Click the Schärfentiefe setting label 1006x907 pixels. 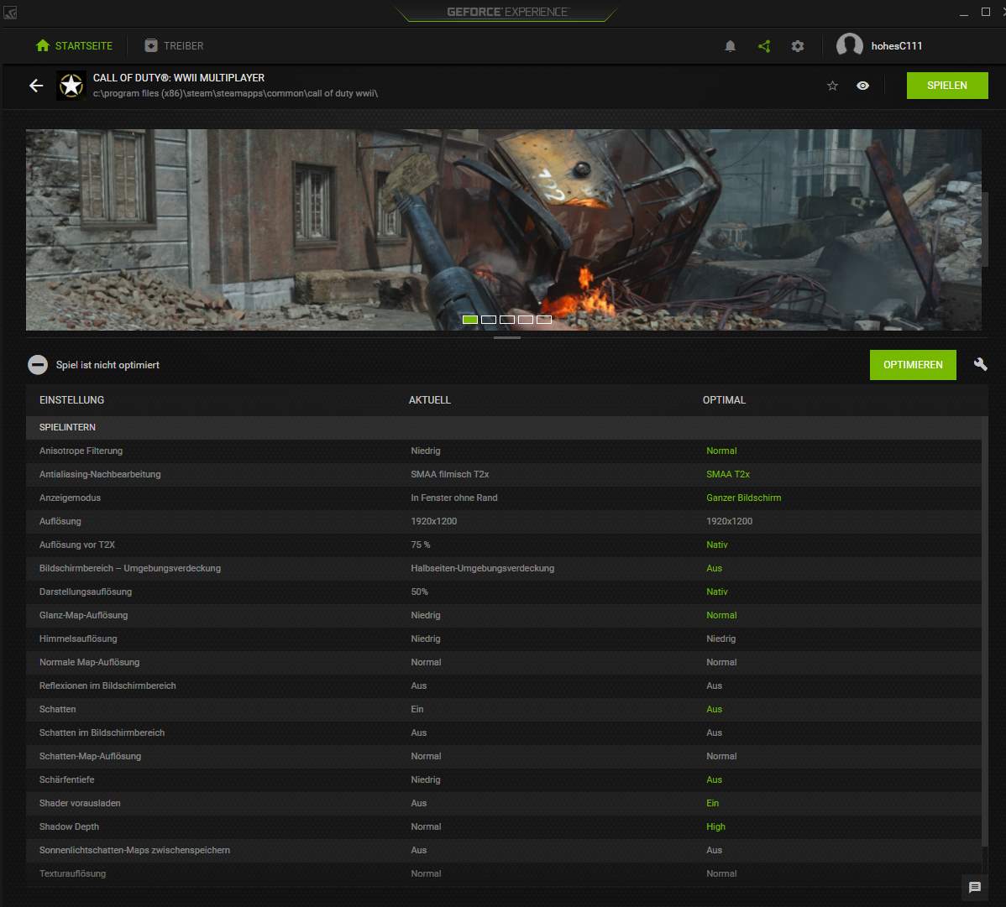[66, 780]
